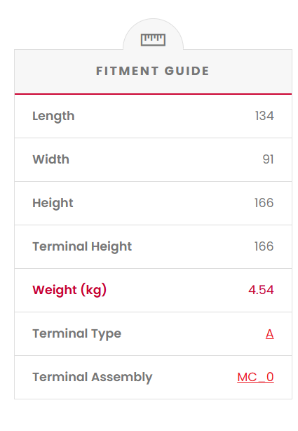Select the Width row label
The image size is (298, 431).
coord(50,159)
